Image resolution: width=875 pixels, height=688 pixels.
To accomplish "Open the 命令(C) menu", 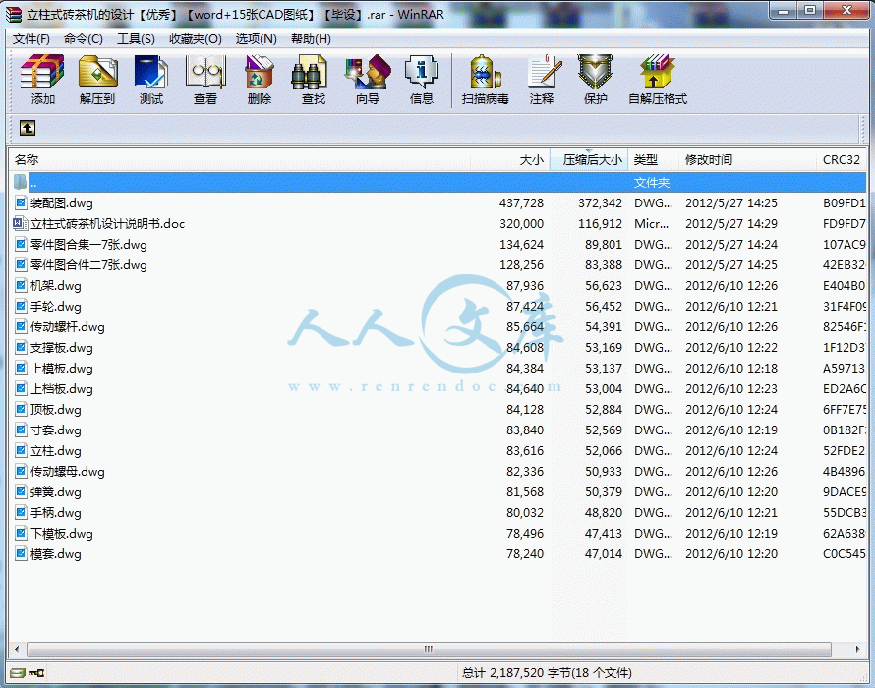I will pyautogui.click(x=84, y=39).
